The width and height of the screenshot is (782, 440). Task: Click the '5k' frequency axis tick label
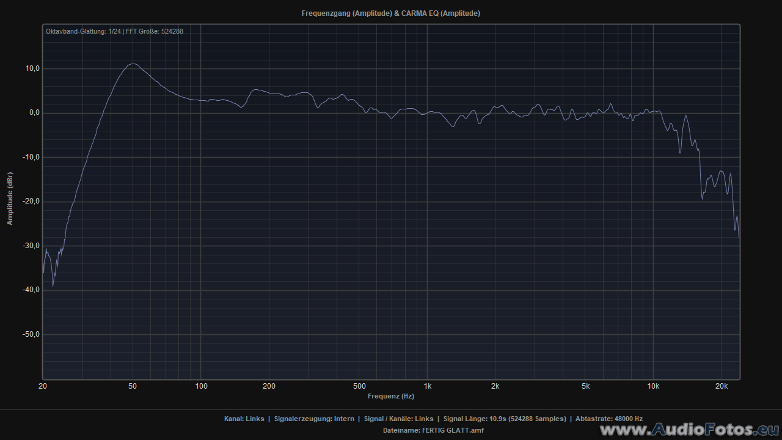[585, 386]
